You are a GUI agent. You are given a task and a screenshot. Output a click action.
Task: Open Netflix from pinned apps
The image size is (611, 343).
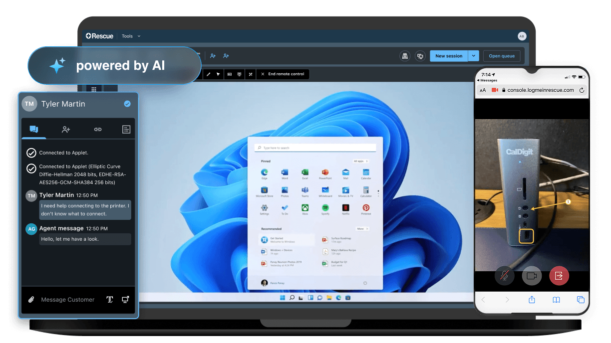[345, 209]
